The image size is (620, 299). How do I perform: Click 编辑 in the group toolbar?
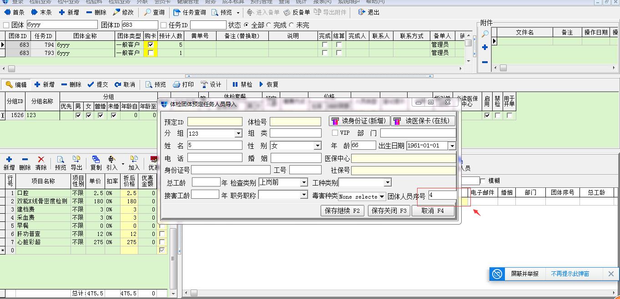click(x=16, y=84)
